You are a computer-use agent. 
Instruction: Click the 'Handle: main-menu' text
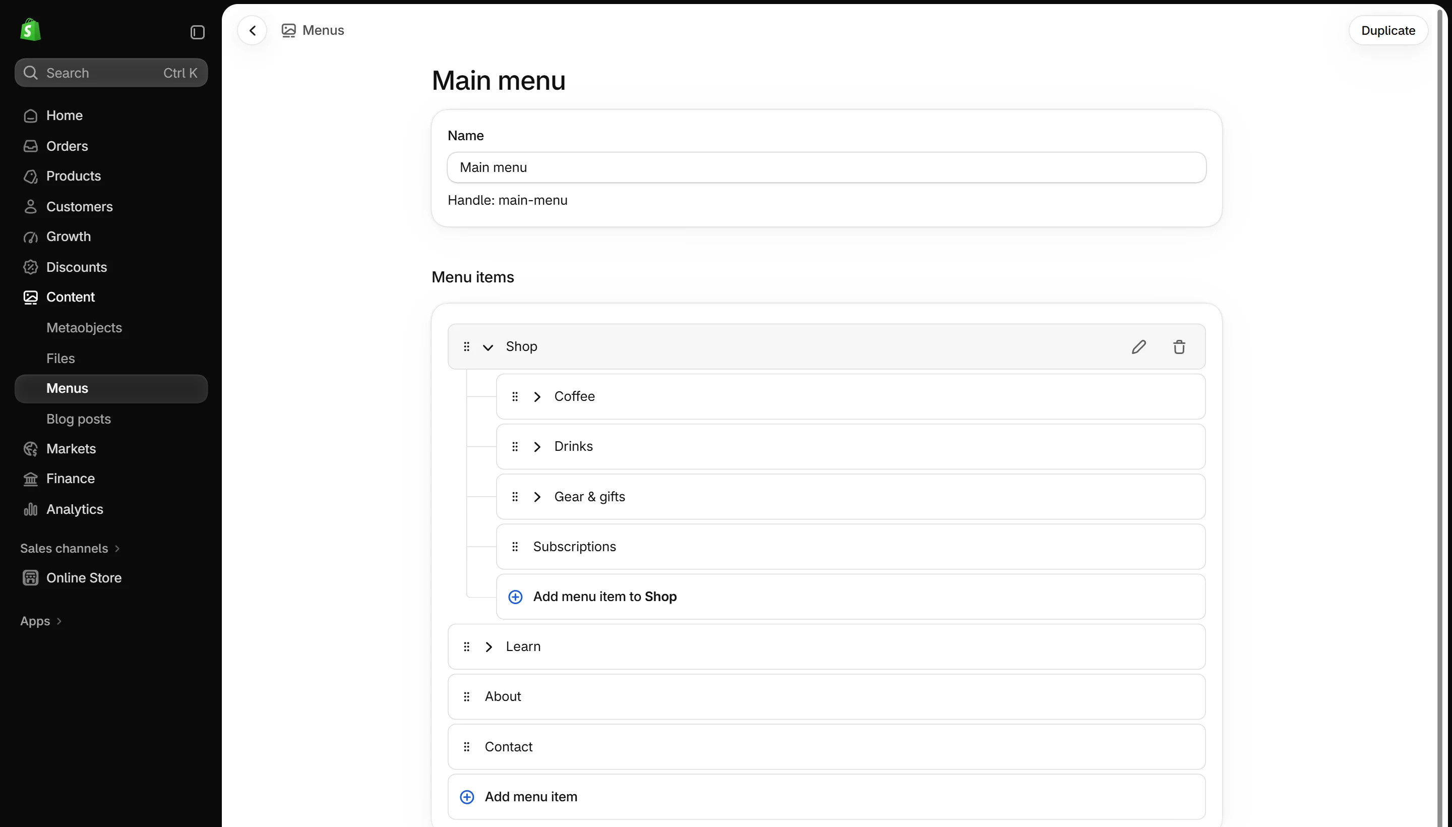click(507, 200)
